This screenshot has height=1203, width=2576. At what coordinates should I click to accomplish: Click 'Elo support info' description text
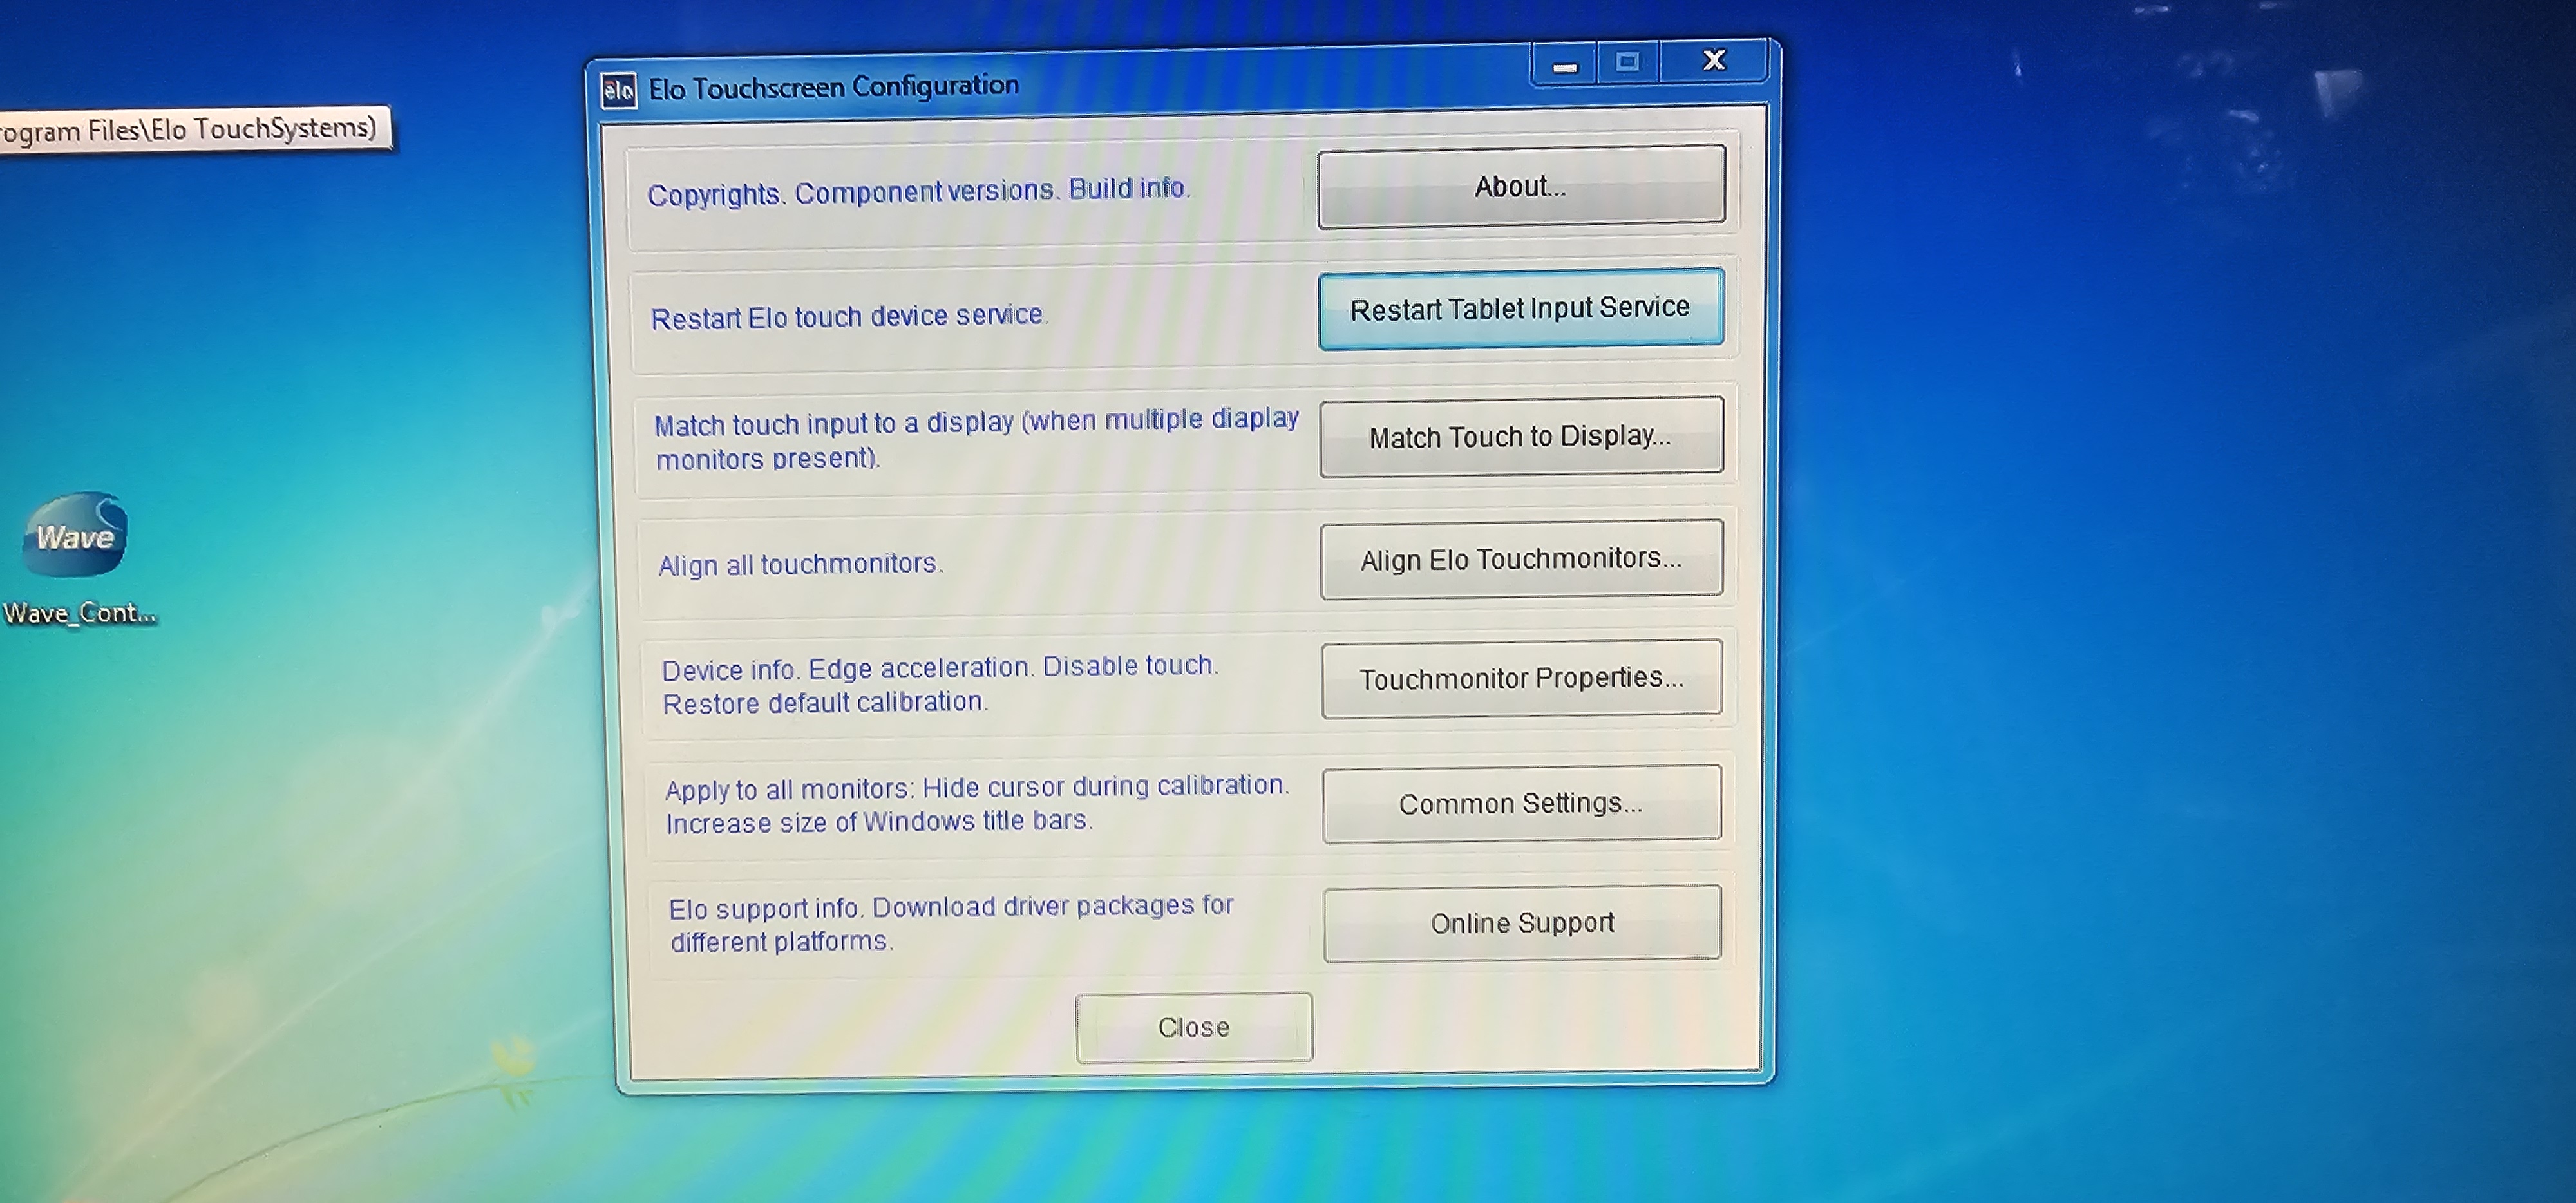click(x=951, y=924)
